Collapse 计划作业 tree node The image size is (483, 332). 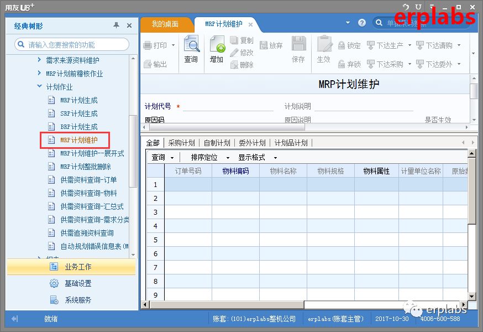click(x=39, y=86)
